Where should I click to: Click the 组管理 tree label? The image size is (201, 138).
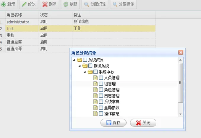pyautogui.click(x=110, y=84)
